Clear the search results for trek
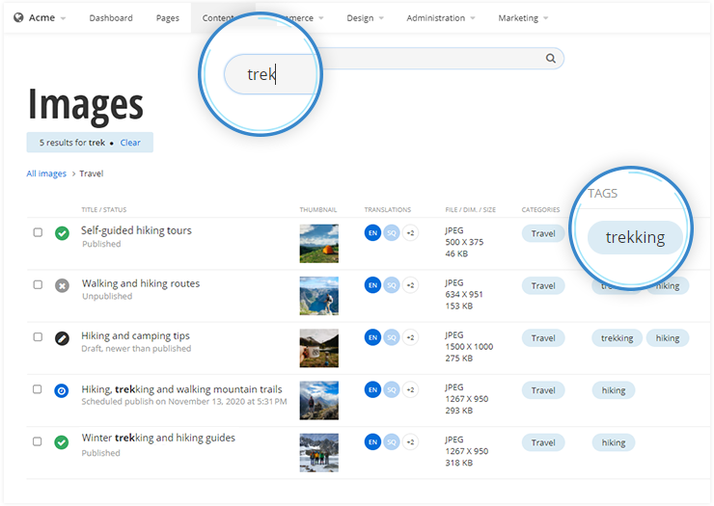 130,143
